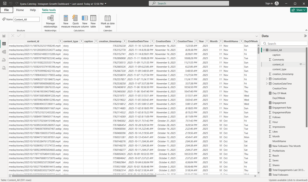Click the Month column header
The image size is (308, 182).
point(214,41)
